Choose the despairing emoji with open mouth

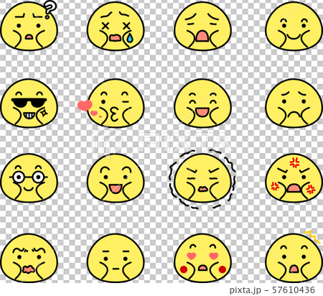tap(202, 26)
